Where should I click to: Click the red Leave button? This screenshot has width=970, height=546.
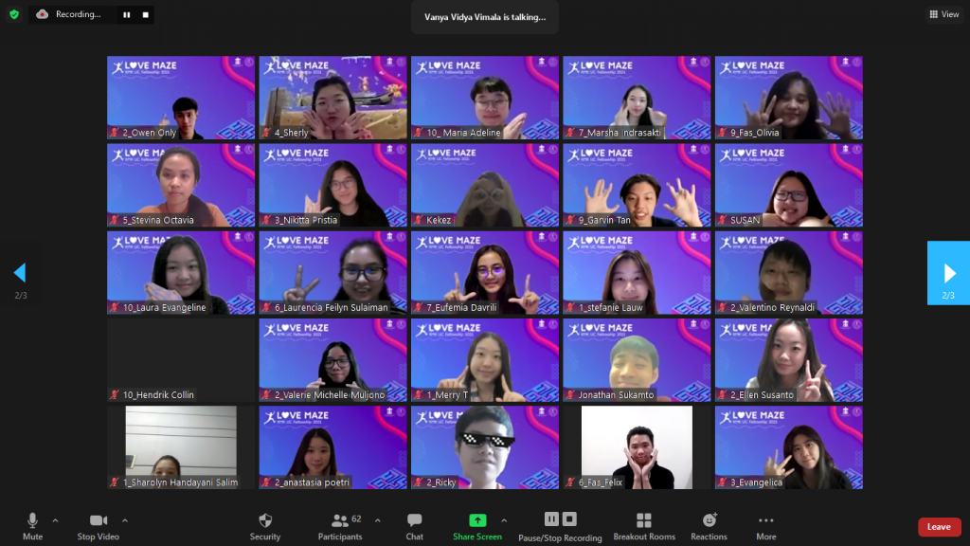pyautogui.click(x=939, y=527)
